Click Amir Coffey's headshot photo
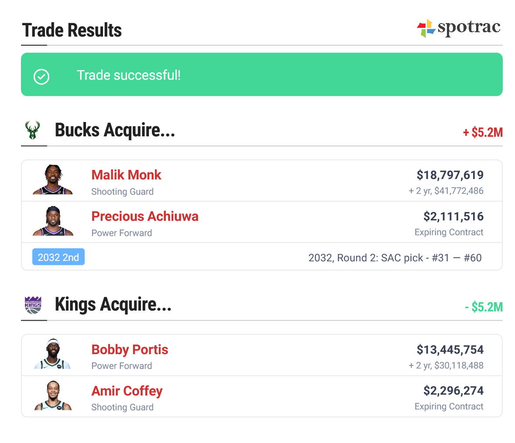 tap(53, 396)
